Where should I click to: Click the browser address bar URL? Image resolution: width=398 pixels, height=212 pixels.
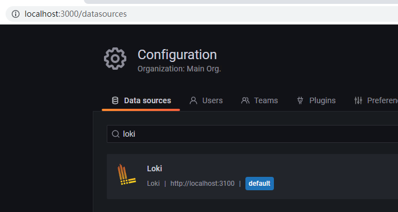(75, 14)
